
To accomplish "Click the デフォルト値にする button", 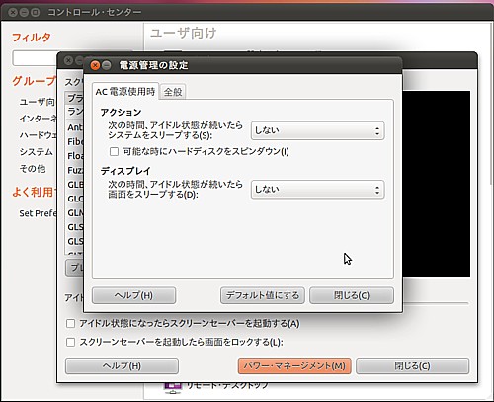I will coord(263,295).
